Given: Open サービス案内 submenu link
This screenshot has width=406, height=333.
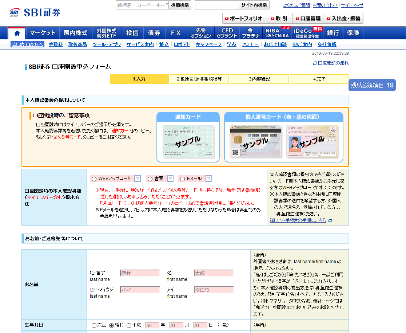Looking at the screenshot, I should (140, 44).
